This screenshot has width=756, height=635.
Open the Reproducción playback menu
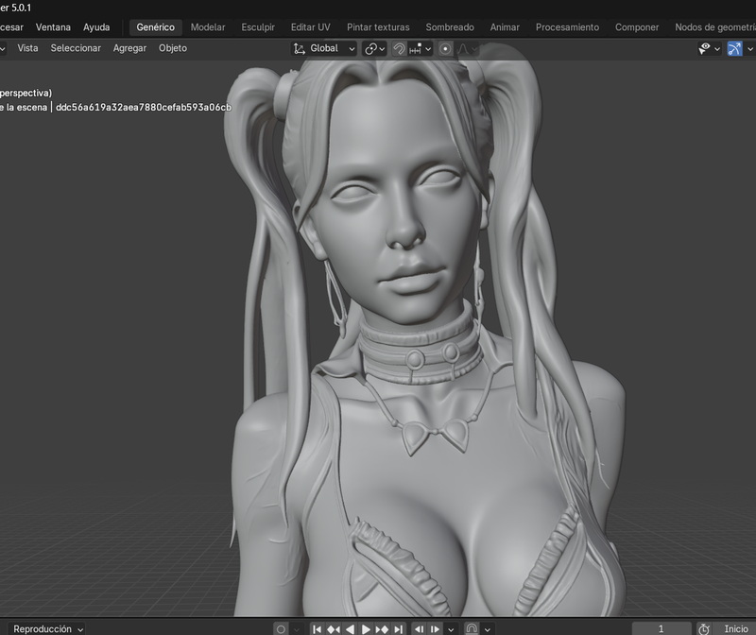click(x=48, y=628)
